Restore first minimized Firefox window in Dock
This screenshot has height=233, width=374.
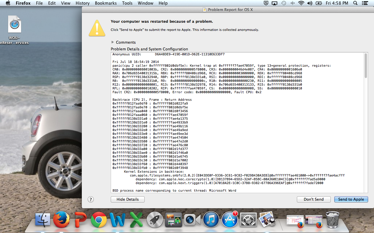[295, 221]
